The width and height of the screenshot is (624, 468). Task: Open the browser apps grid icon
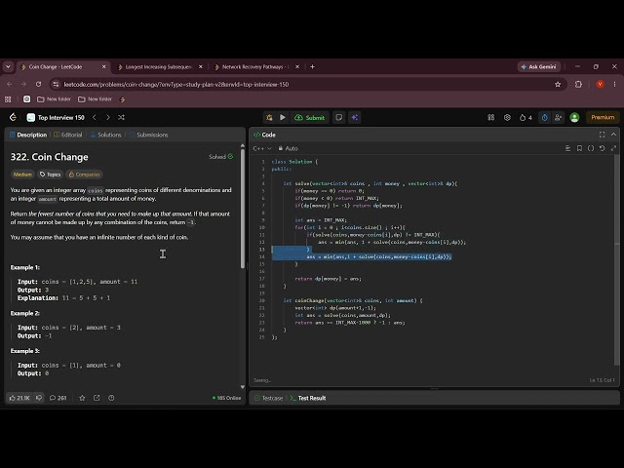(8, 99)
